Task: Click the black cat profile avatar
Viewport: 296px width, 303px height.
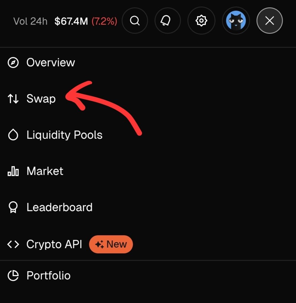Action: click(x=236, y=21)
